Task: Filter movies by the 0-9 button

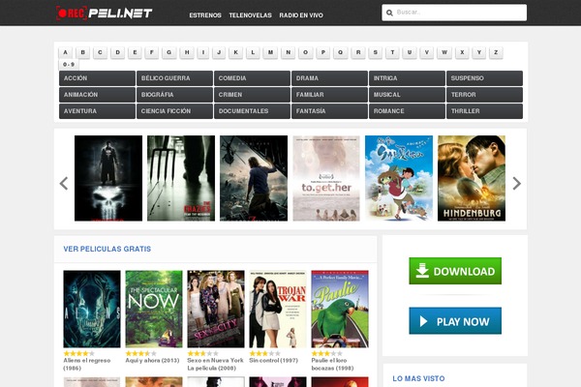Action: tap(68, 64)
